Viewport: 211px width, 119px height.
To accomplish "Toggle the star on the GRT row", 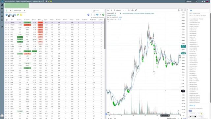I will tap(6, 63).
